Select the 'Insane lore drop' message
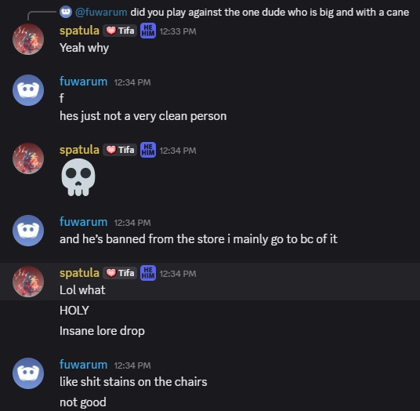420x411 pixels. [x=102, y=331]
